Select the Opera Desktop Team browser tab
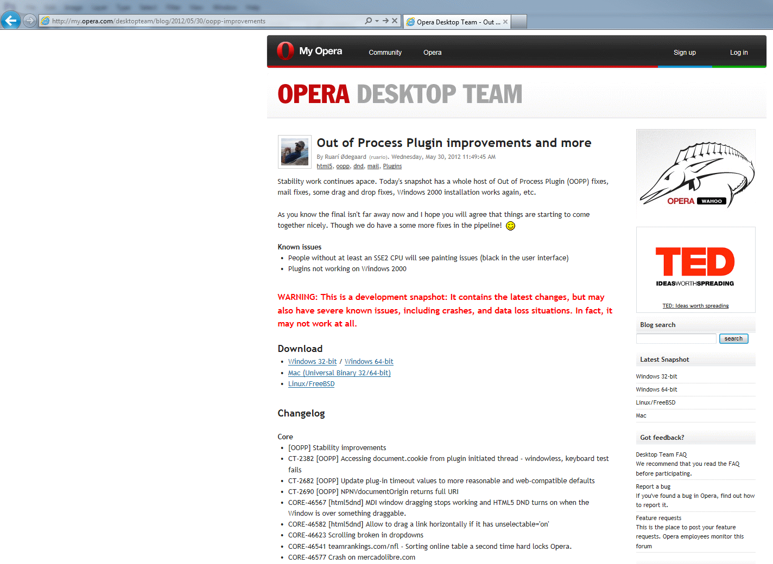 pos(456,22)
